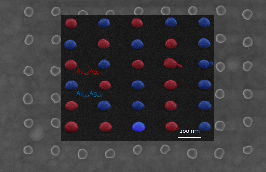Select the red nanoparticle with elongated tail
266x172 pixels.
pyautogui.click(x=173, y=64)
